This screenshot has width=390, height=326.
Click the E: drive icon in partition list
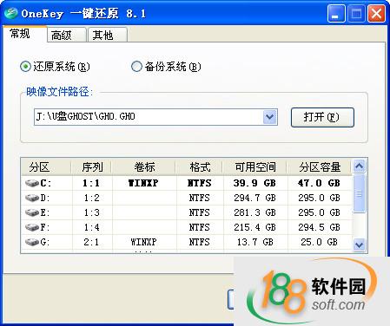(32, 212)
